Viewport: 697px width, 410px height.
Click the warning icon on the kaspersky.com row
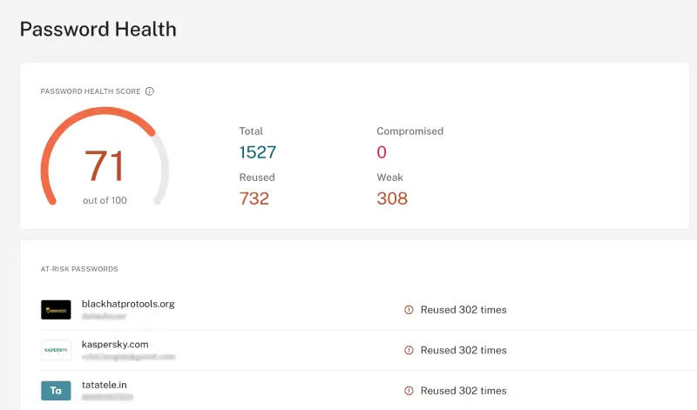click(x=409, y=350)
